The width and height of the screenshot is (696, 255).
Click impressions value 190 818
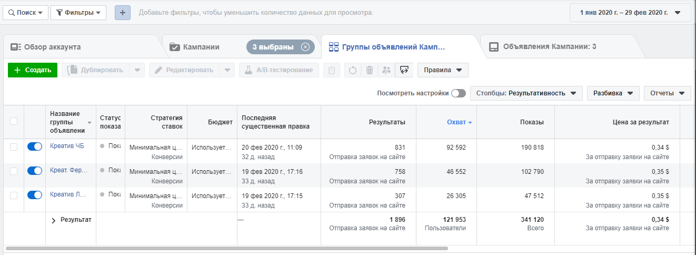[x=532, y=148]
